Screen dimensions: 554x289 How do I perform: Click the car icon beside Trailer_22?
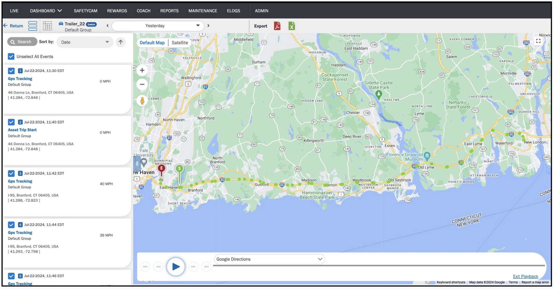click(61, 24)
